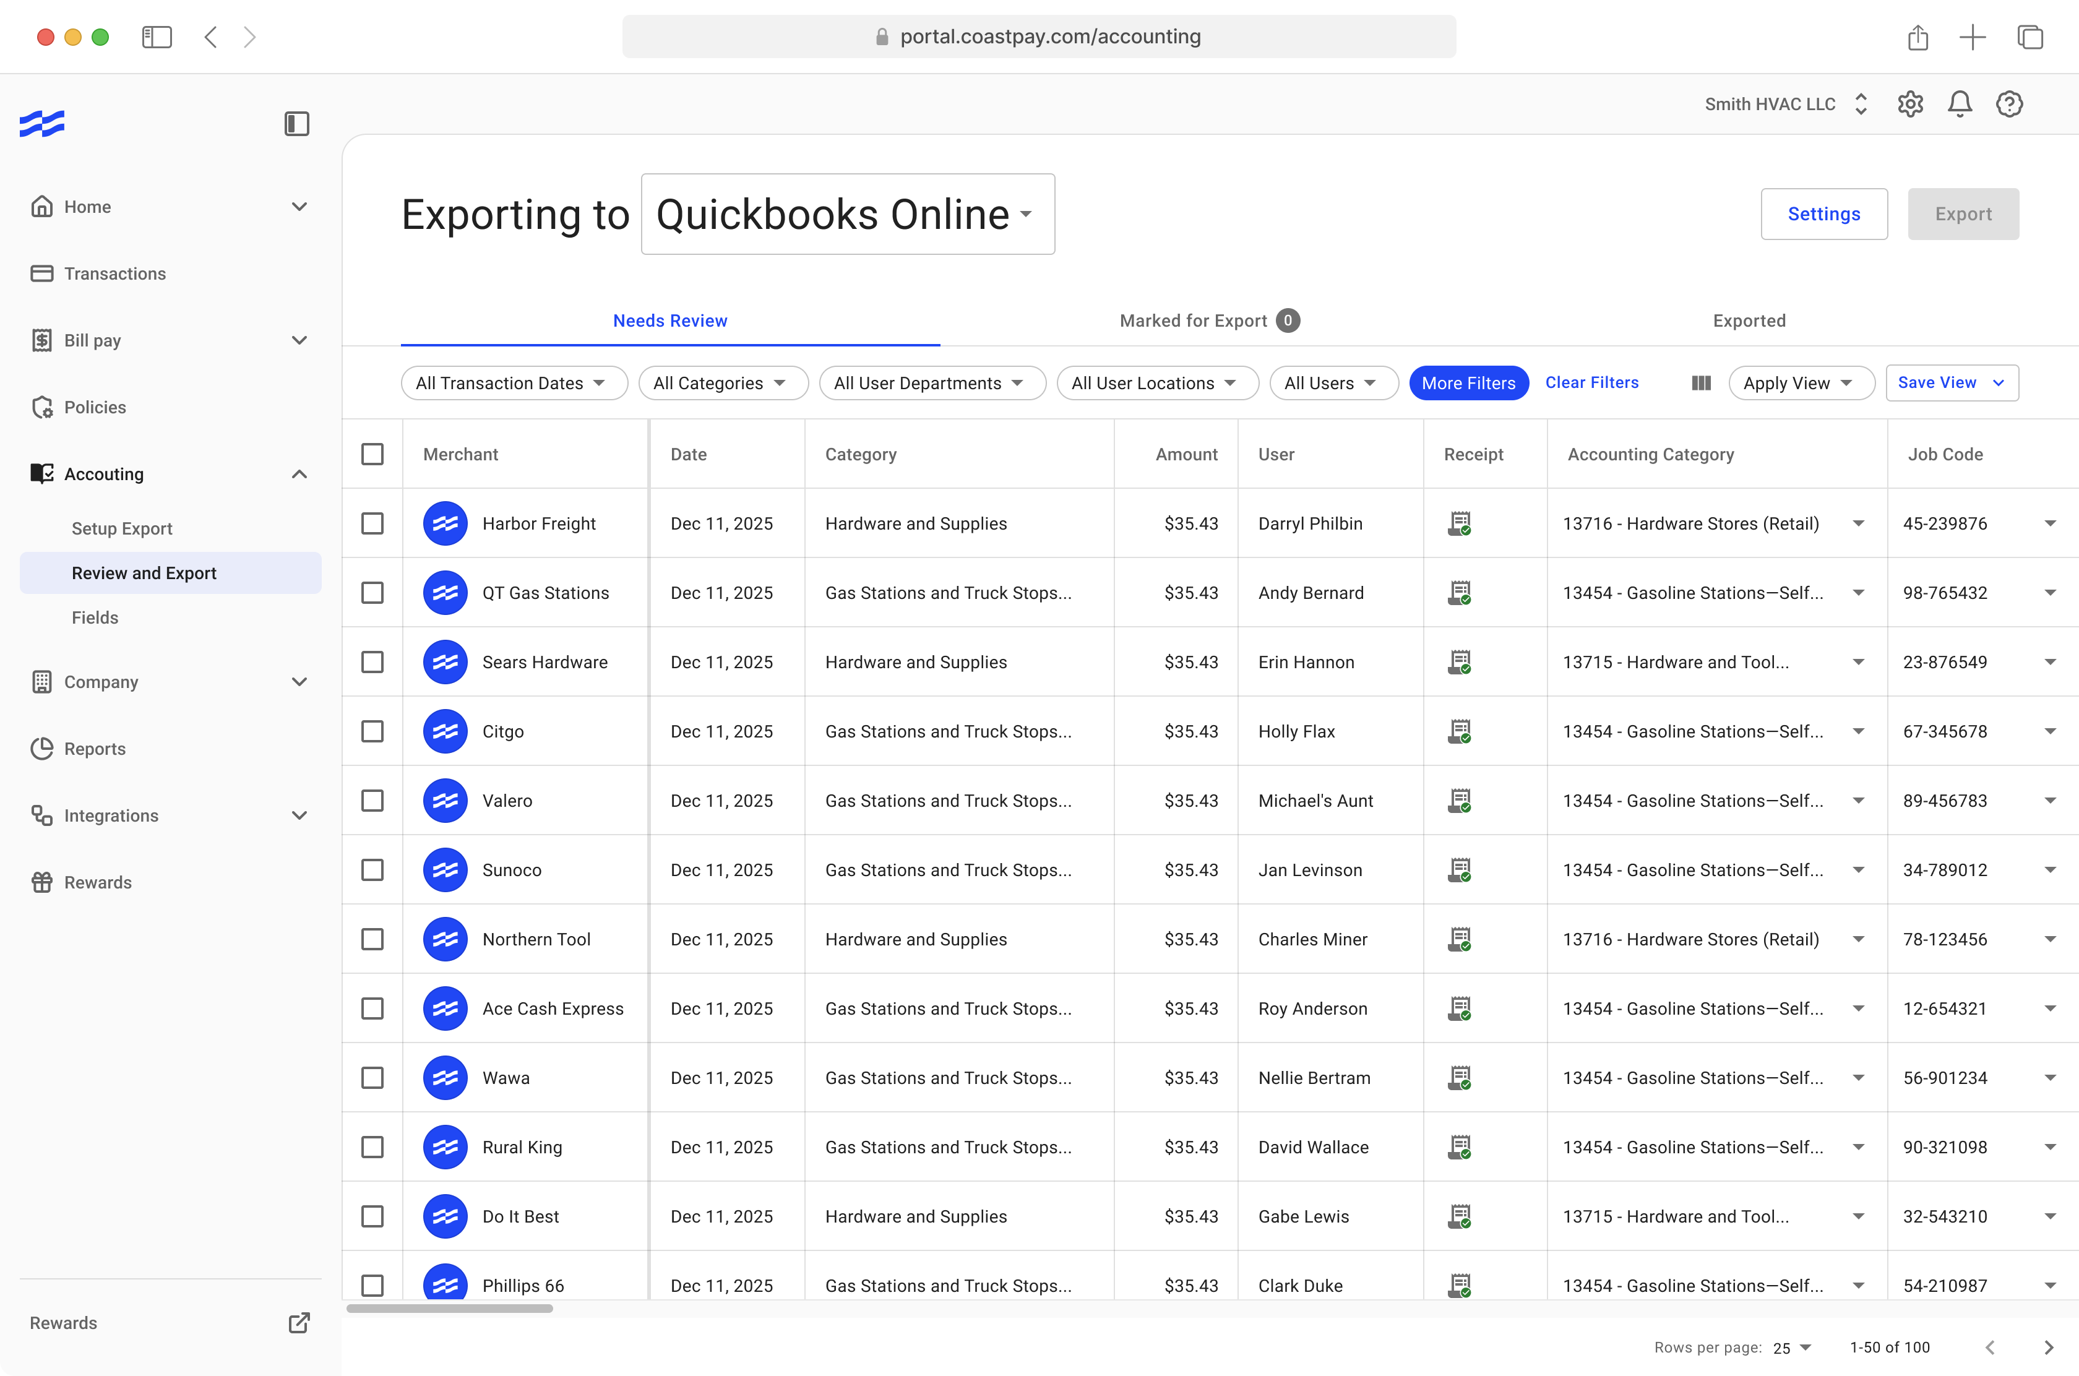View receipt icon for Valero row

point(1458,801)
